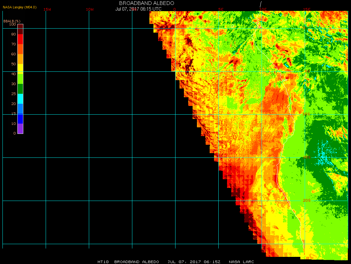Click the dark green 25-30 colorbar segment
Screen dimensions: 351x264
pyautogui.click(x=21, y=89)
